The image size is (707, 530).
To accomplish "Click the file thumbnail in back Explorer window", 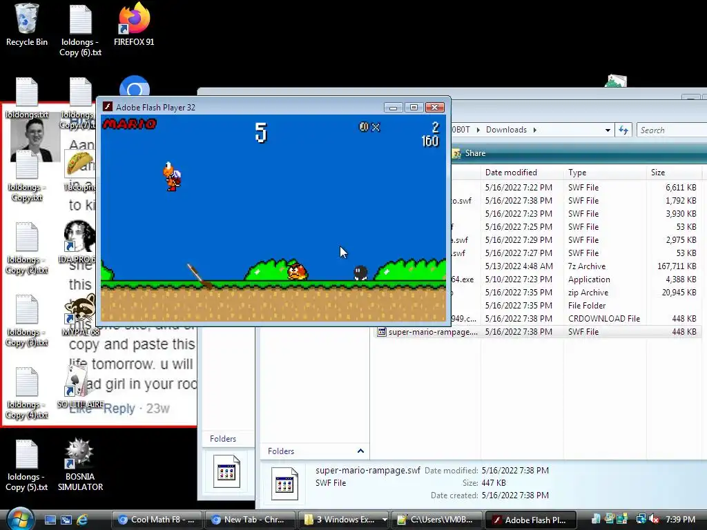I will pyautogui.click(x=226, y=471).
